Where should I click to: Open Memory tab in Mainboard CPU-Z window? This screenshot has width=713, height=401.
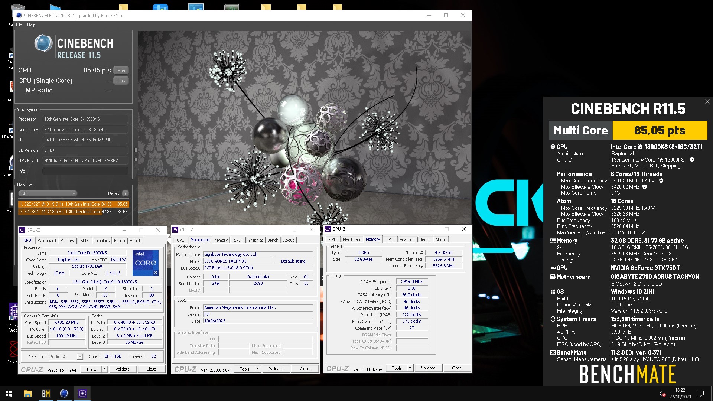[221, 240]
